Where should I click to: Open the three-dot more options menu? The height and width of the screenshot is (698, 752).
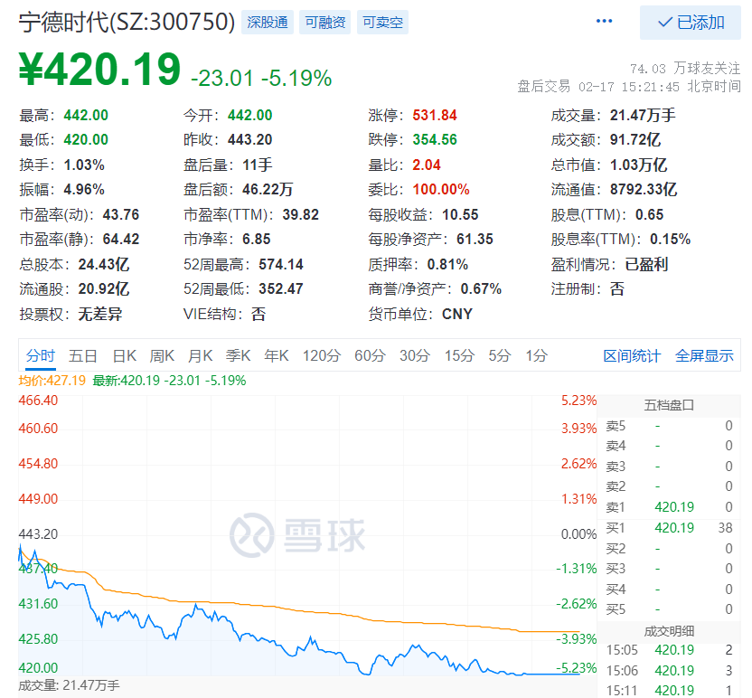tap(604, 21)
